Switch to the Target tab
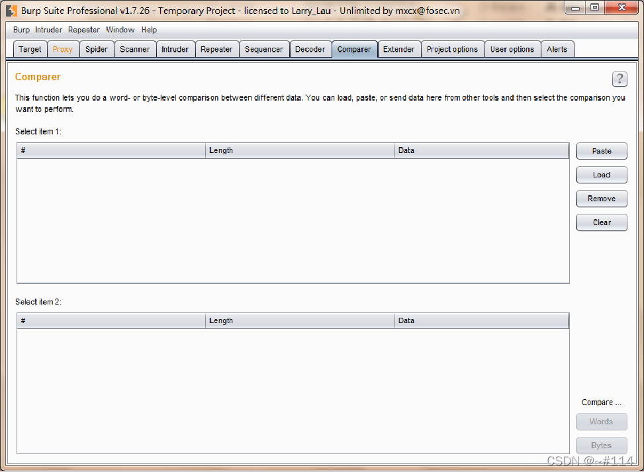644x472 pixels. click(30, 49)
